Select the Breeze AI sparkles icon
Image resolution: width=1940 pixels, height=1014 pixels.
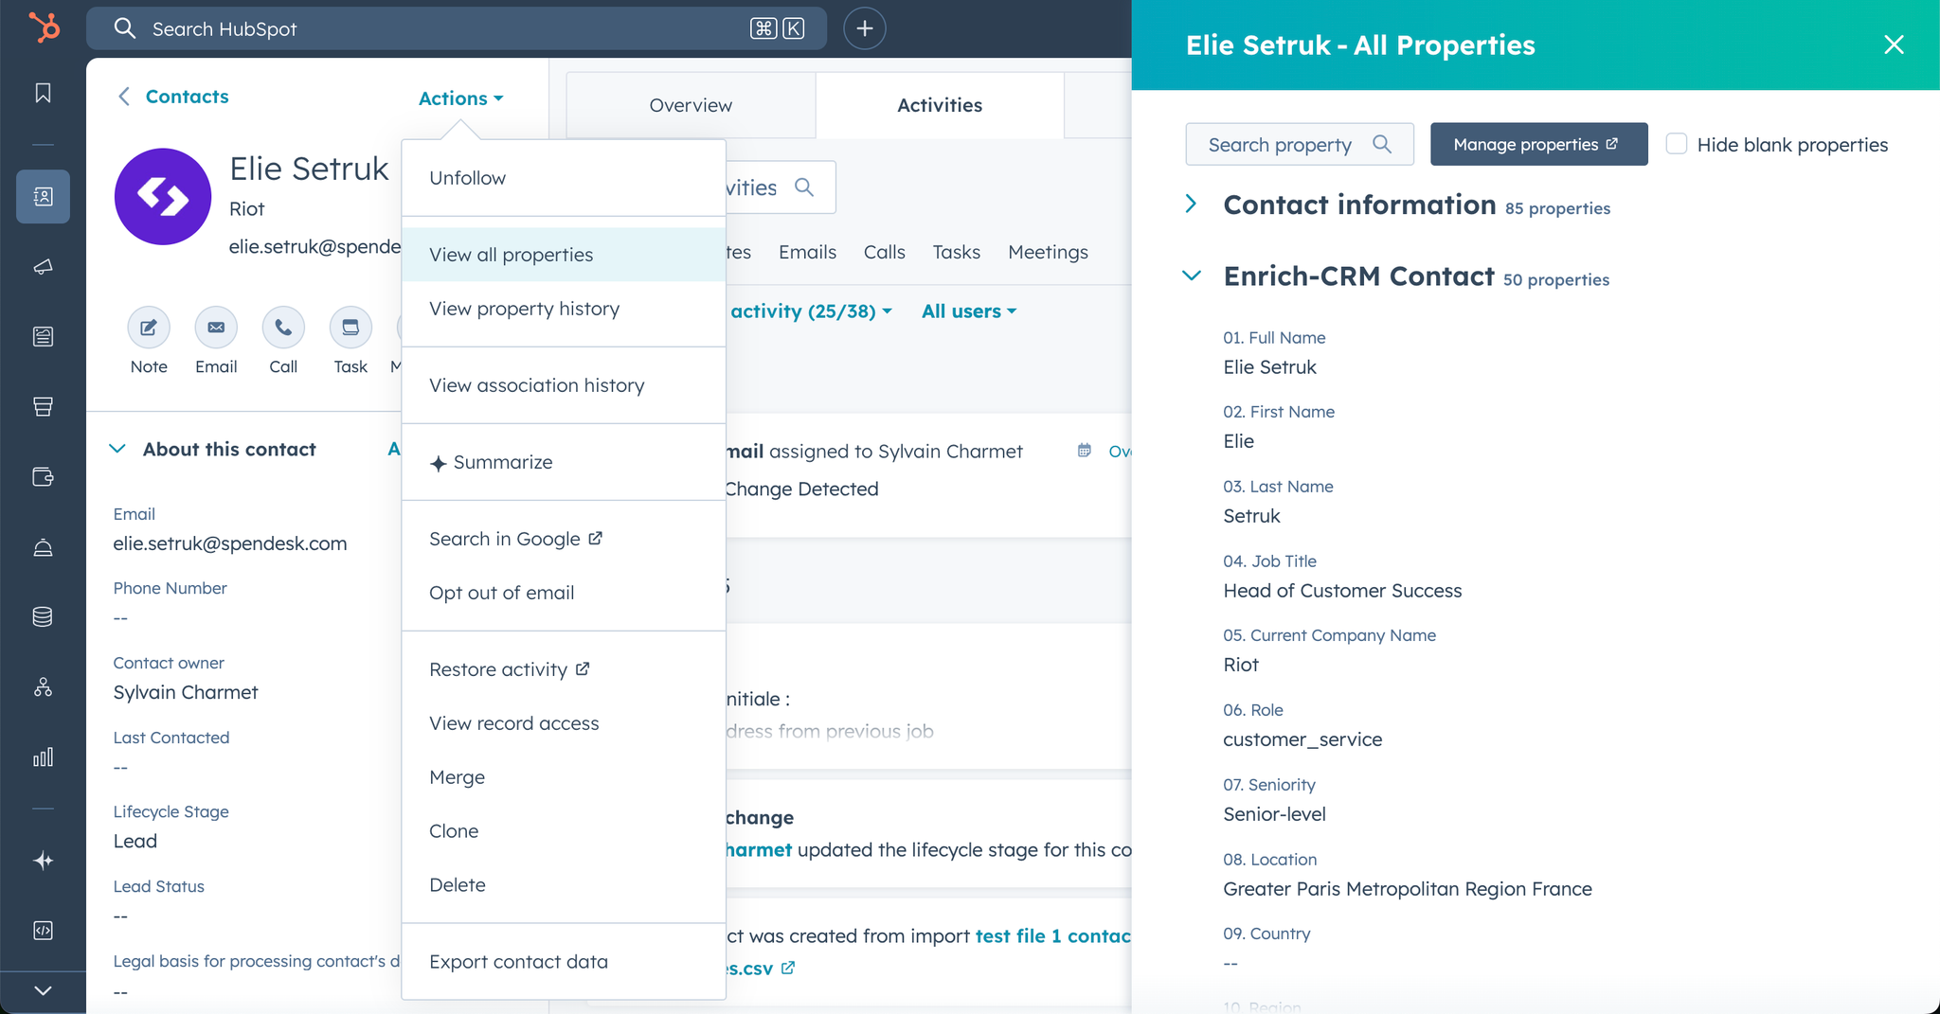click(x=43, y=861)
